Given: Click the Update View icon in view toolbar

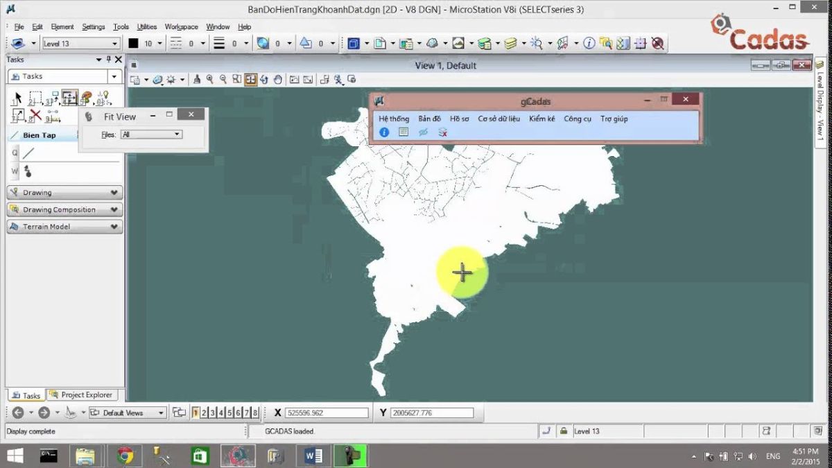Looking at the screenshot, I should point(196,79).
